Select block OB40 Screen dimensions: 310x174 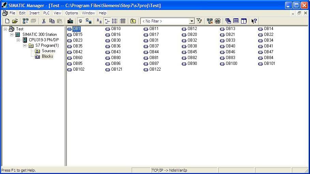point(231,46)
